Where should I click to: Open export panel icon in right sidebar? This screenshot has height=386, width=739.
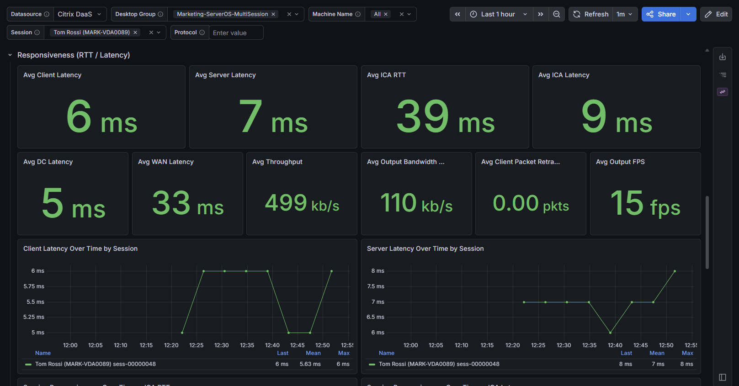click(x=723, y=57)
